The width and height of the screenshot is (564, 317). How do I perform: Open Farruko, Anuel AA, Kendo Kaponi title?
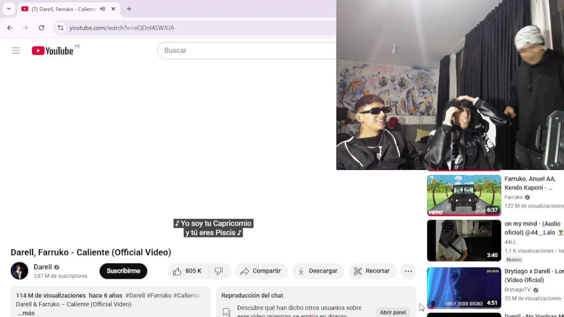[530, 183]
